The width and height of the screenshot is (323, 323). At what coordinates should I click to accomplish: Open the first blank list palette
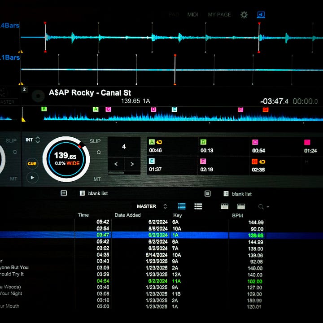(x=94, y=193)
